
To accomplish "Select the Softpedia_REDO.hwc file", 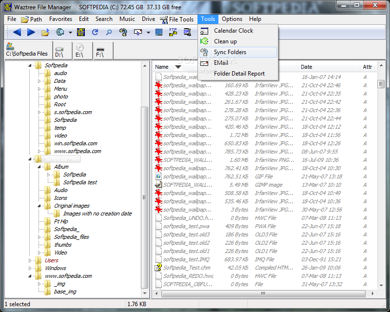I will coord(188,276).
